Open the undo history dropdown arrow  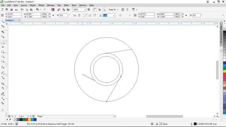(x=41, y=10)
